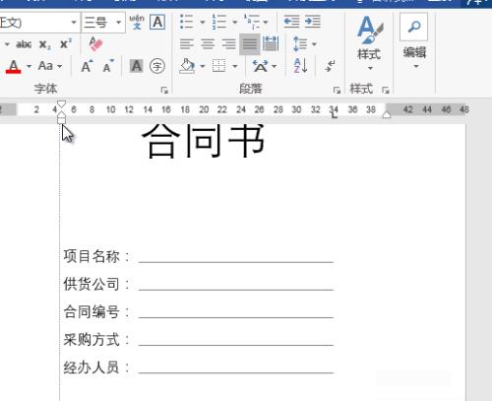The height and width of the screenshot is (401, 492).
Task: Open the font size 三号 dropdown
Action: (119, 23)
